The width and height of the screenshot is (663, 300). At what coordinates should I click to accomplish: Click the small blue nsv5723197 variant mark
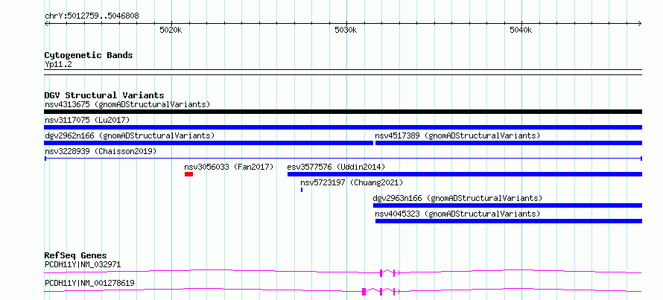tap(302, 190)
